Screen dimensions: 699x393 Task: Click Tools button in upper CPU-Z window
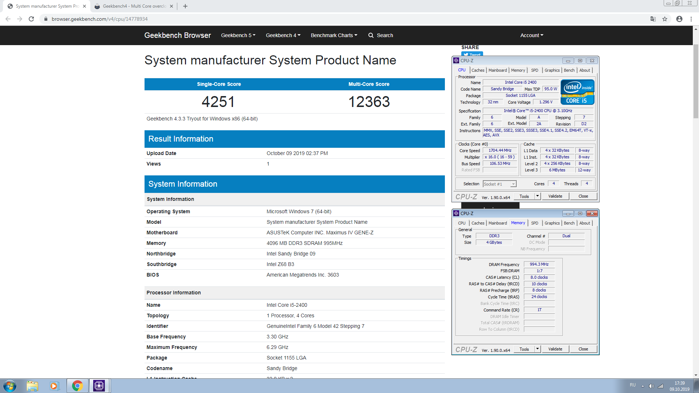524,196
